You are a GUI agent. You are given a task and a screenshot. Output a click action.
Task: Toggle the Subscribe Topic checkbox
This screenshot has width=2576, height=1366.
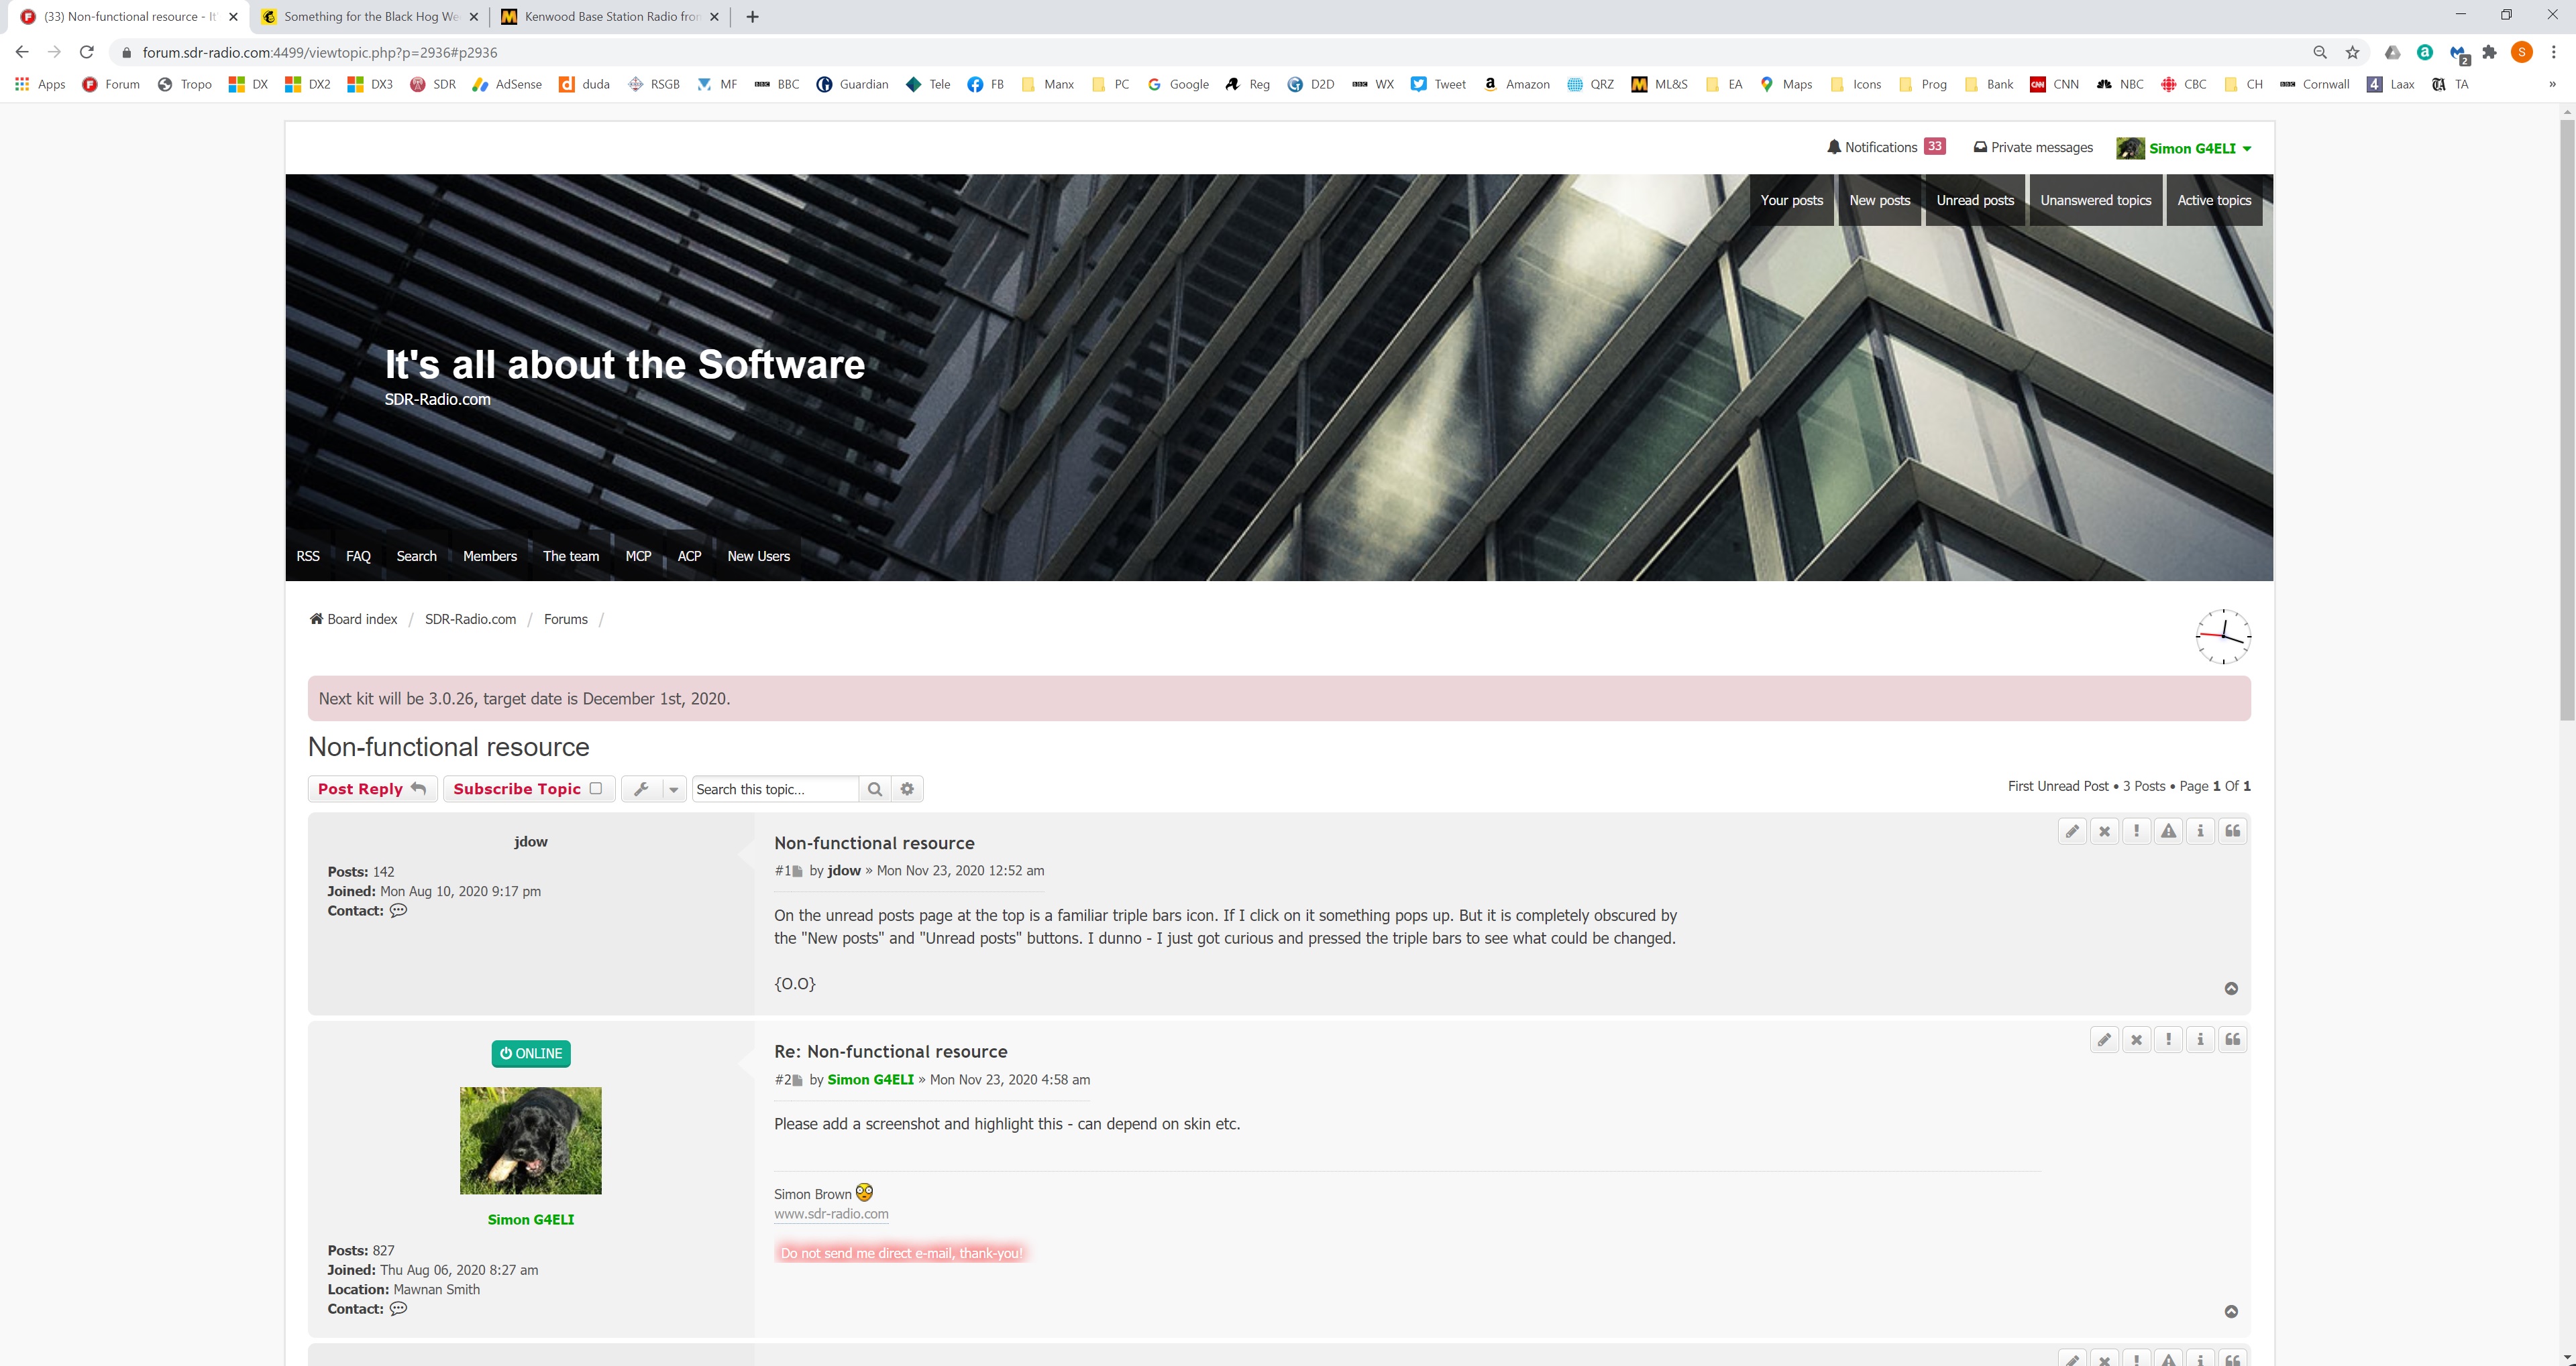(x=596, y=788)
